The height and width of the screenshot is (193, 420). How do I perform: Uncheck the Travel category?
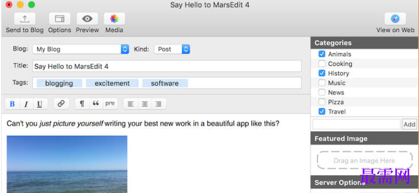[322, 112]
